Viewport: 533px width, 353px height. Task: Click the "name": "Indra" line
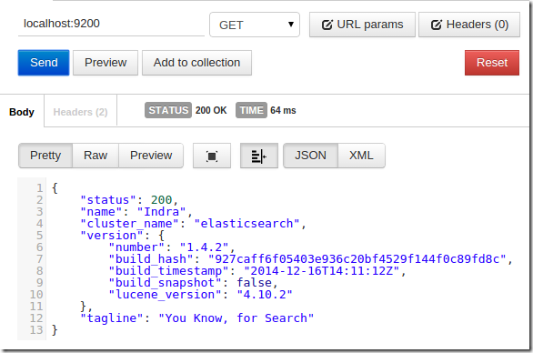tap(136, 212)
